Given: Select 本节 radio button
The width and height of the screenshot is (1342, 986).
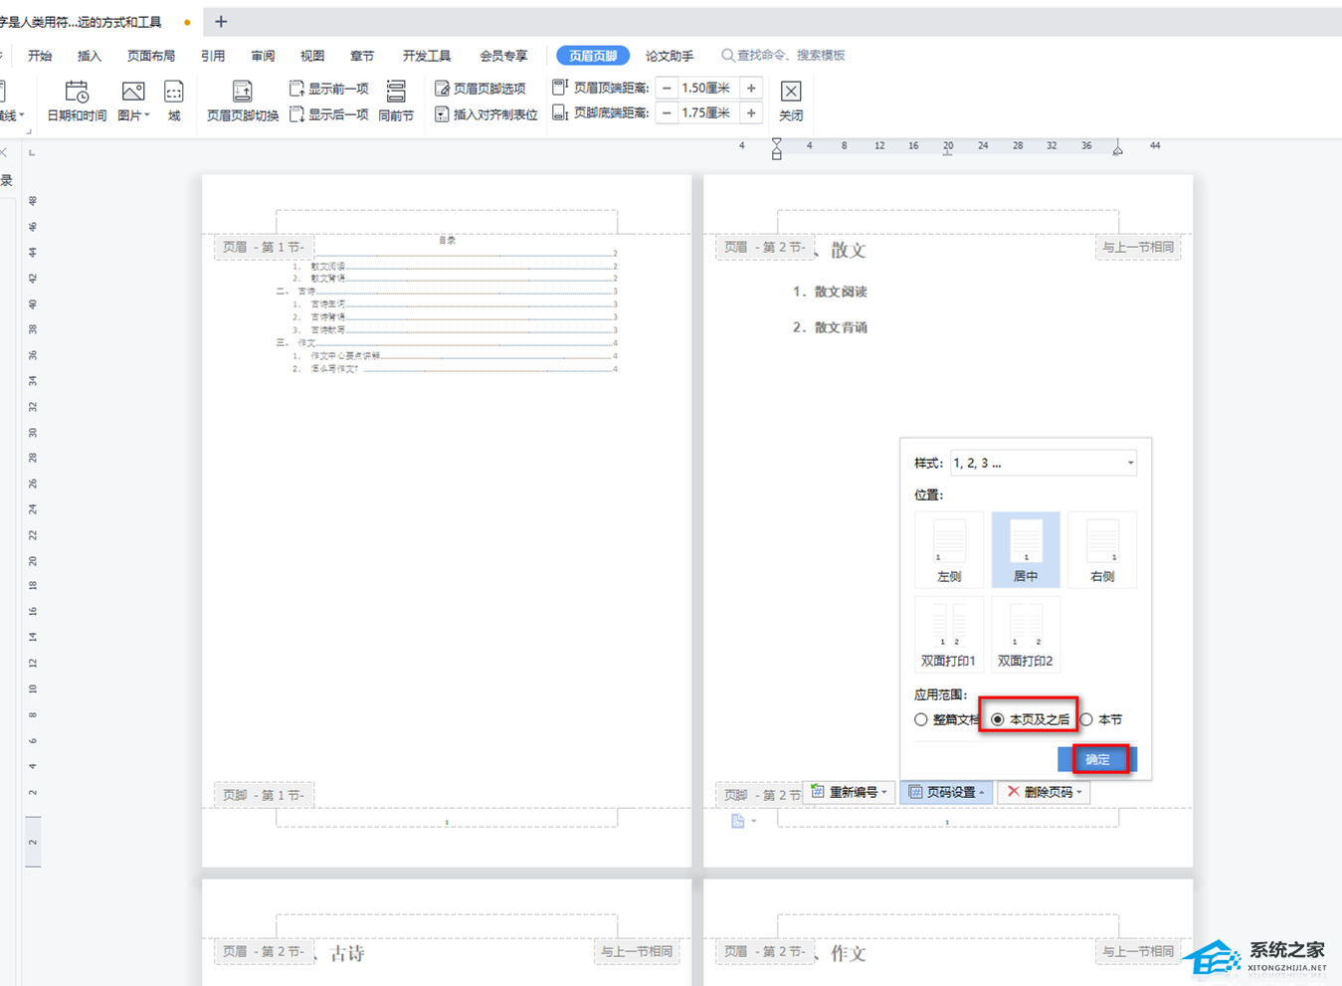Looking at the screenshot, I should pos(1087,719).
